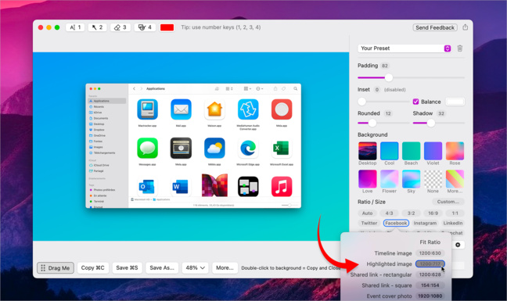Click the Shadow slider handle

pyautogui.click(x=431, y=123)
